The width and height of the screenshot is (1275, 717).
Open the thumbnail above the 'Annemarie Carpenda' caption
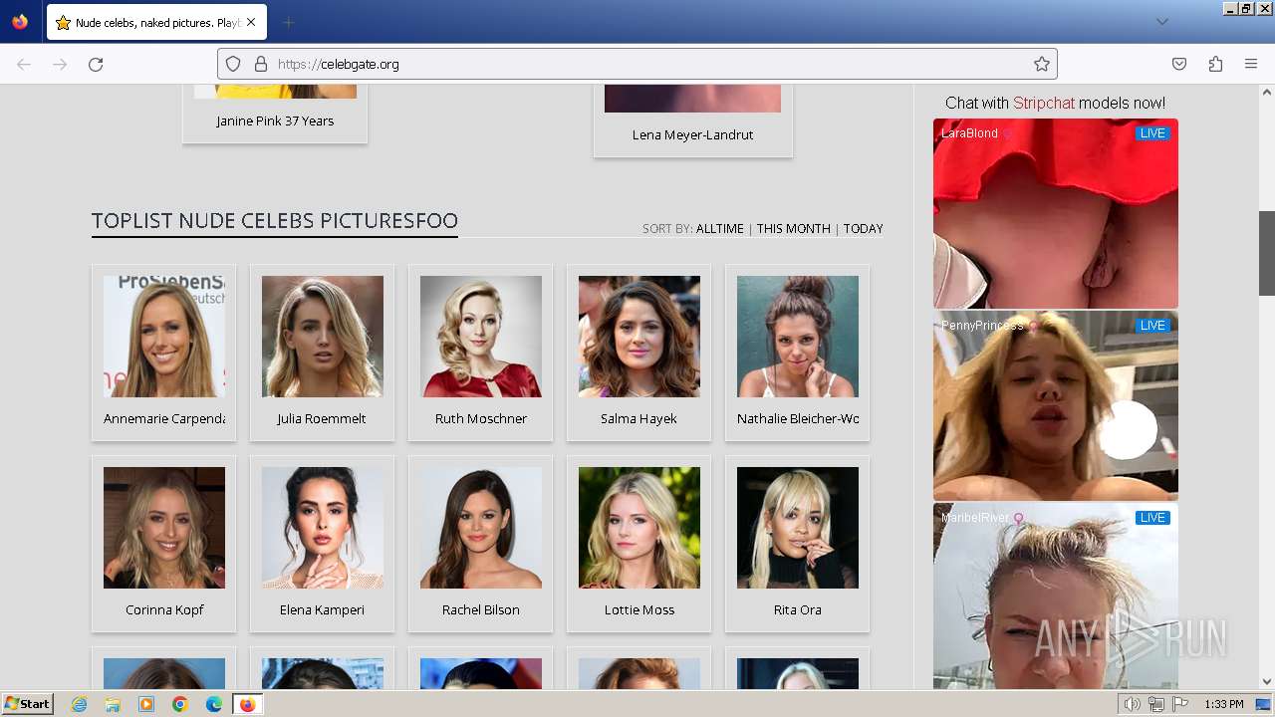164,337
